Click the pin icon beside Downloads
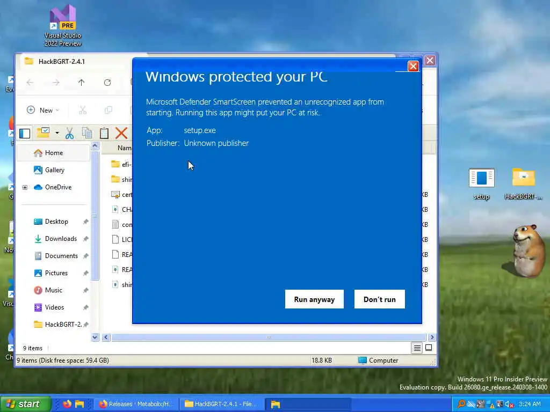 pyautogui.click(x=85, y=239)
